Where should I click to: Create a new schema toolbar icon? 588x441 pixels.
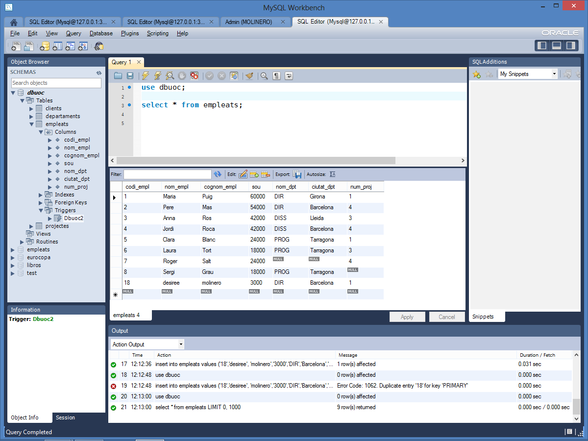45,46
